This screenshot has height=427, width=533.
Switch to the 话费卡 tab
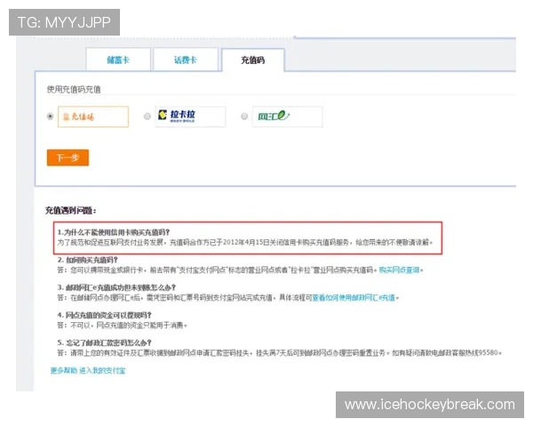(x=186, y=60)
